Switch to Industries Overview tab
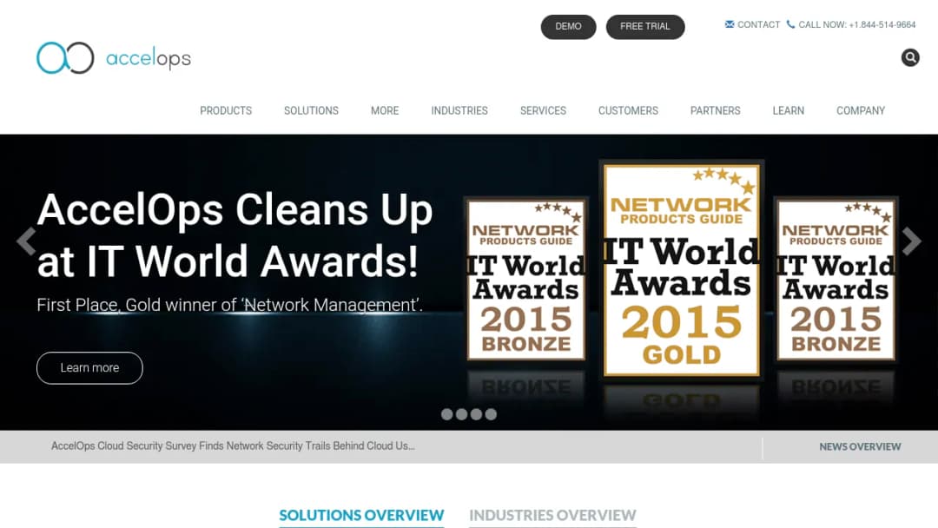The width and height of the screenshot is (938, 528). coord(552,515)
